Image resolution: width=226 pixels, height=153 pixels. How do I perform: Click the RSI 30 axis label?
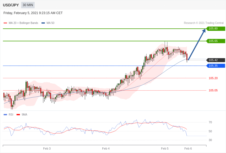pyautogui.click(x=210, y=140)
